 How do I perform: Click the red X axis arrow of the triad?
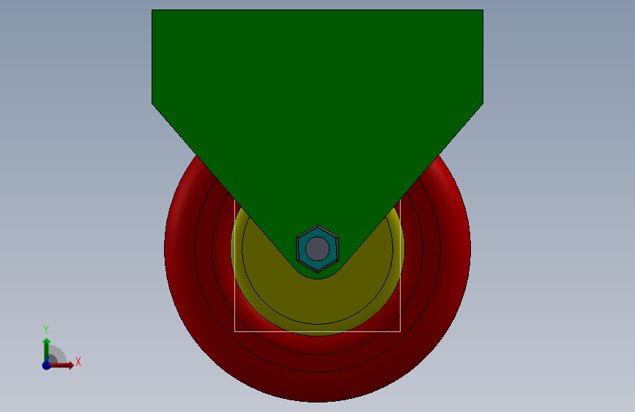click(x=63, y=365)
